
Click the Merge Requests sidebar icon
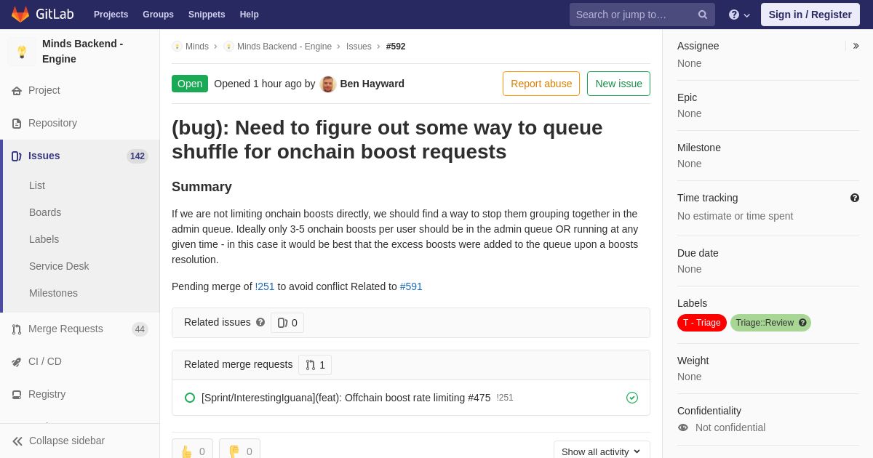pos(17,329)
